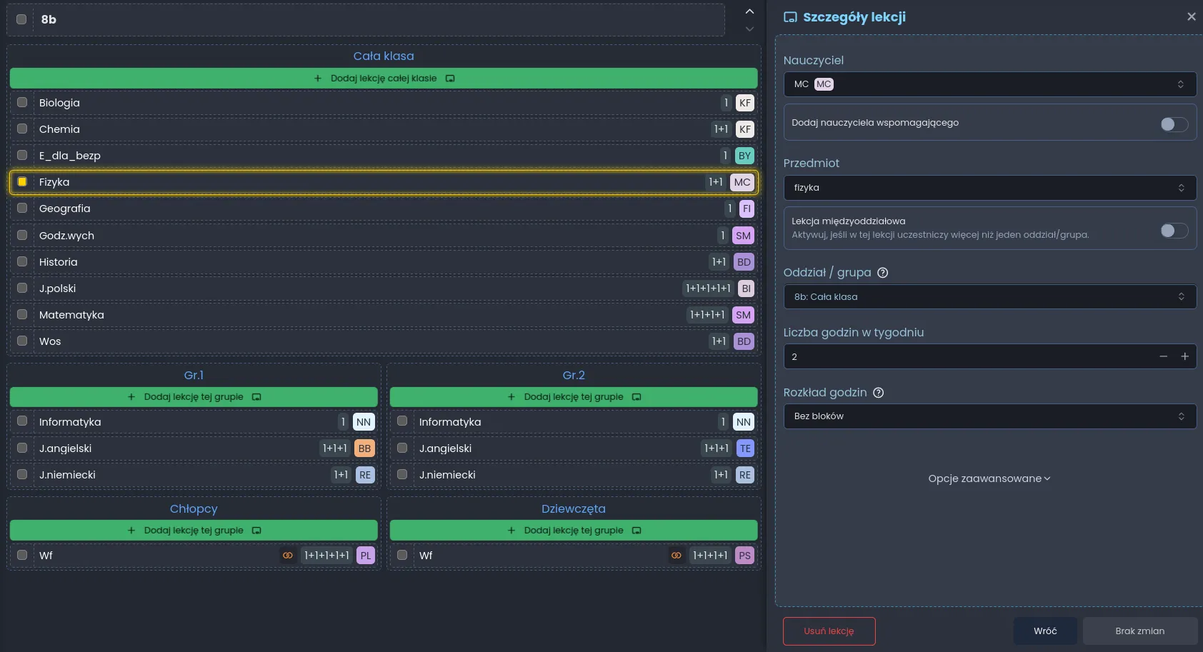Open the Rozkład godzin Bez bloków dropdown

coord(989,416)
